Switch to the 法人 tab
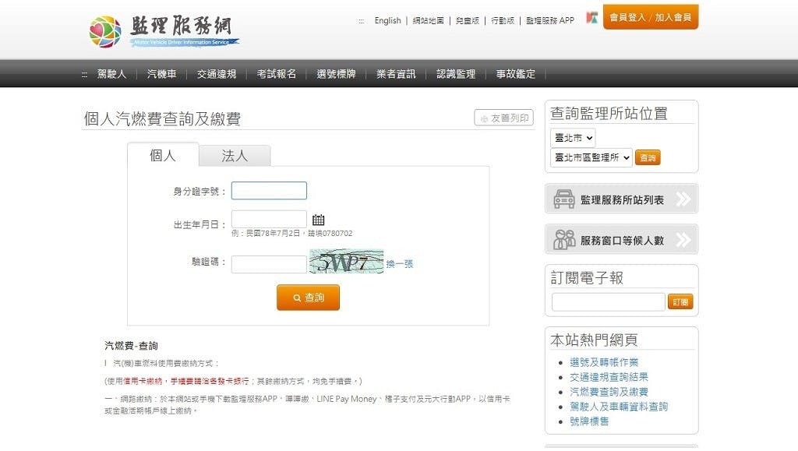This screenshot has width=798, height=451. (x=235, y=156)
